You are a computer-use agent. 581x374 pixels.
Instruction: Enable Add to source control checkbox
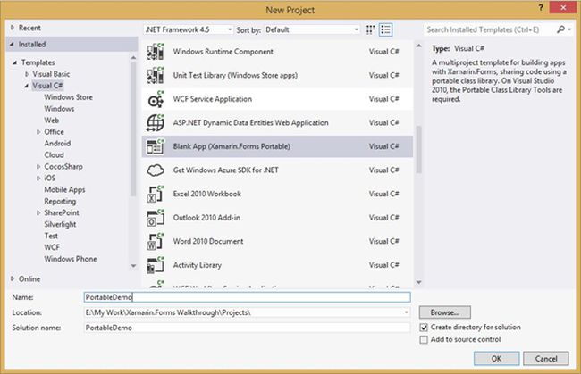point(424,340)
